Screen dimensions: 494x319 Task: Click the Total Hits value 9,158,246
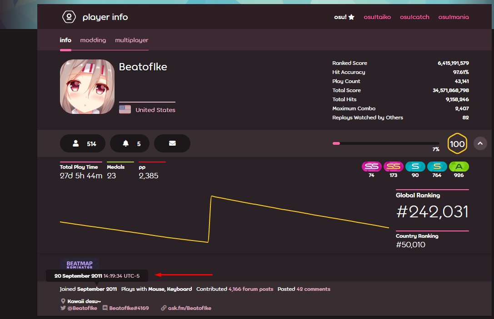457,99
